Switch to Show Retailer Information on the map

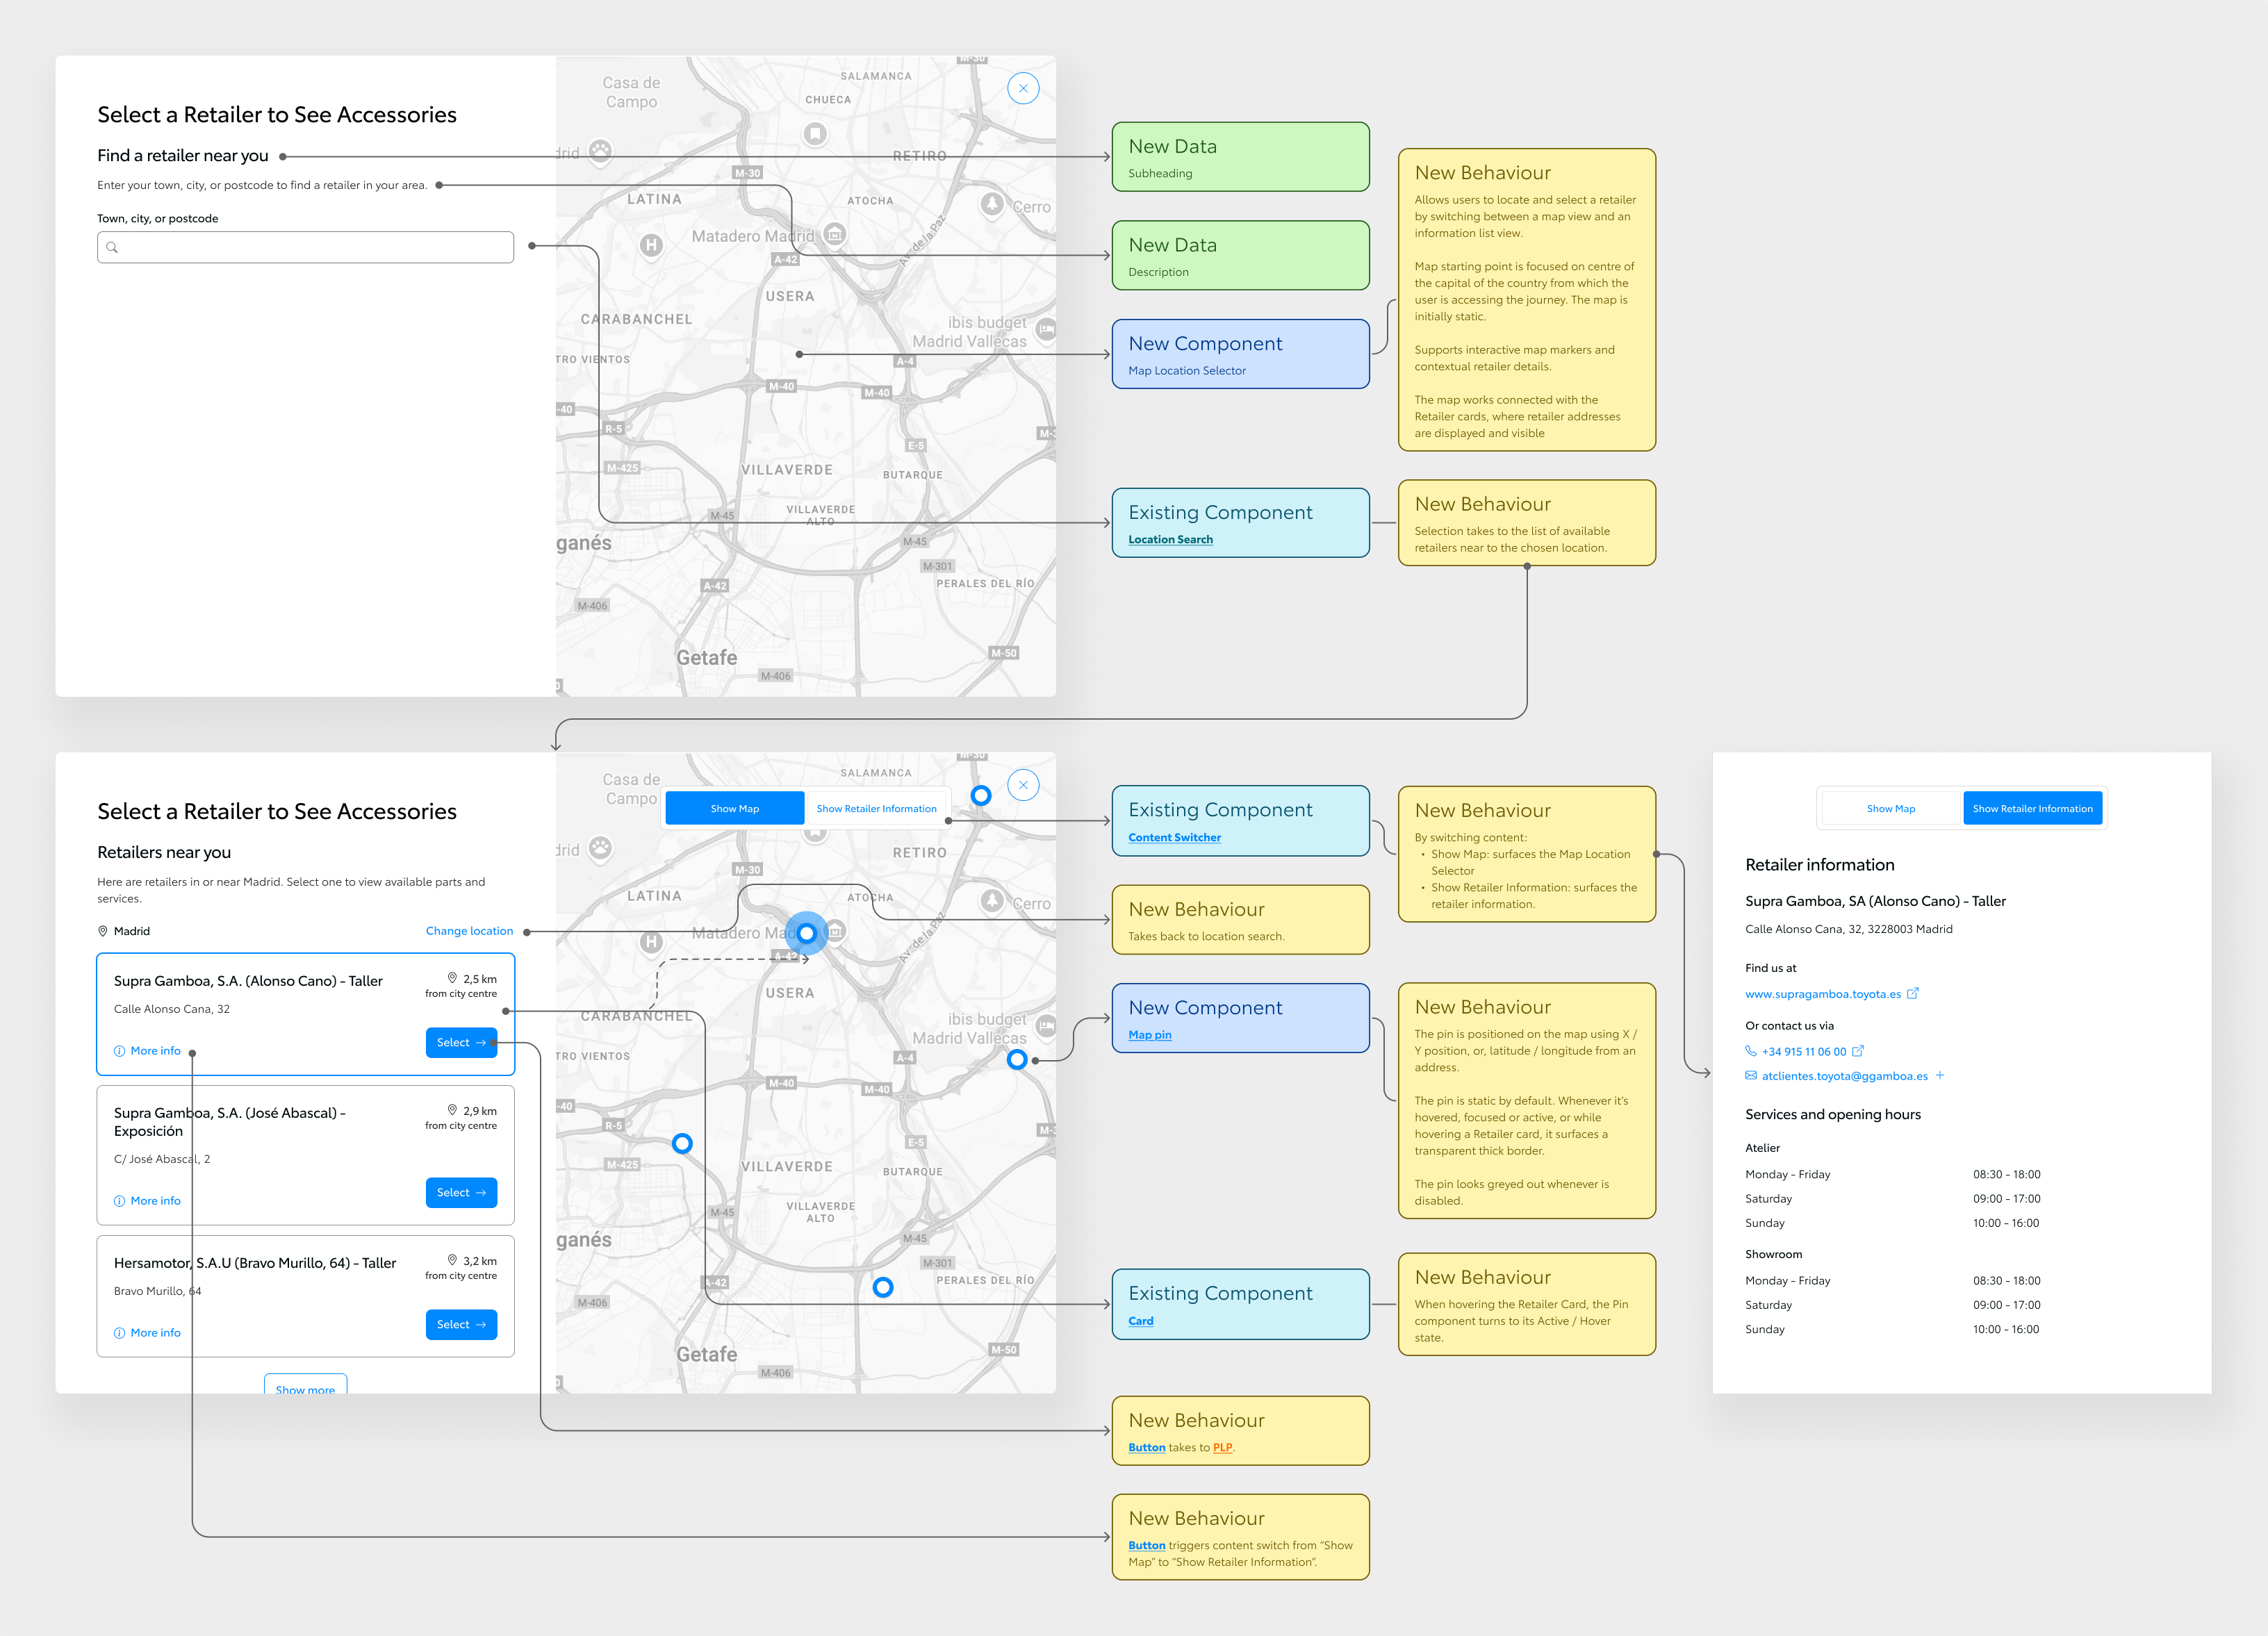point(876,809)
